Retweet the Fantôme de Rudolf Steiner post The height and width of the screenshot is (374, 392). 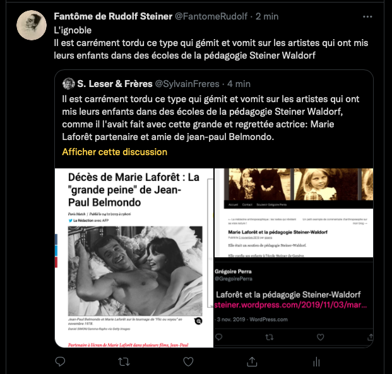(124, 361)
